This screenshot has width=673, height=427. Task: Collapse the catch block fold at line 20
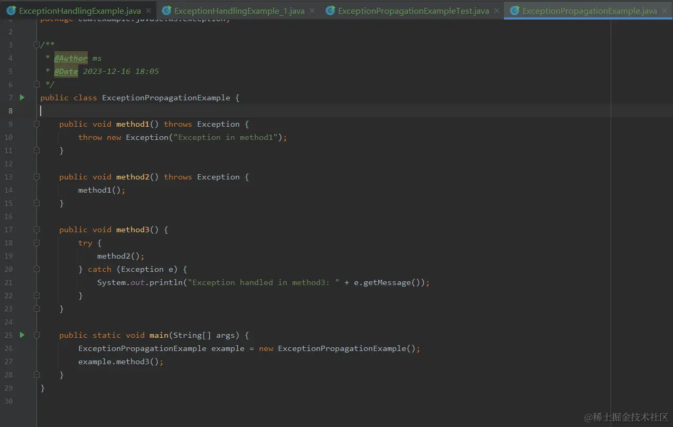pos(36,269)
